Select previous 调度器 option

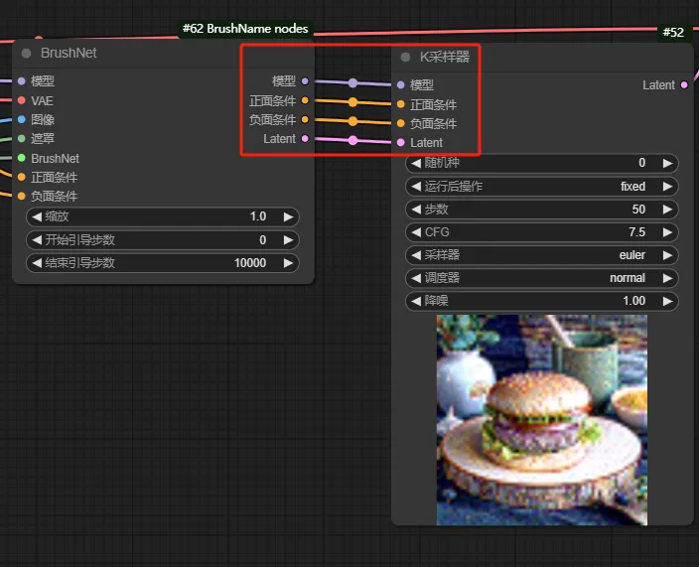[x=416, y=278]
